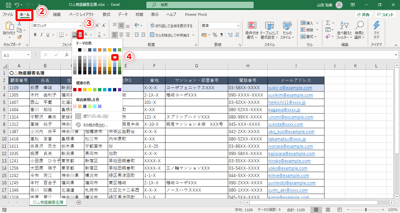This screenshot has height=213, width=400.
Task: Click the Increase Font Size icon
Action: coord(98,25)
